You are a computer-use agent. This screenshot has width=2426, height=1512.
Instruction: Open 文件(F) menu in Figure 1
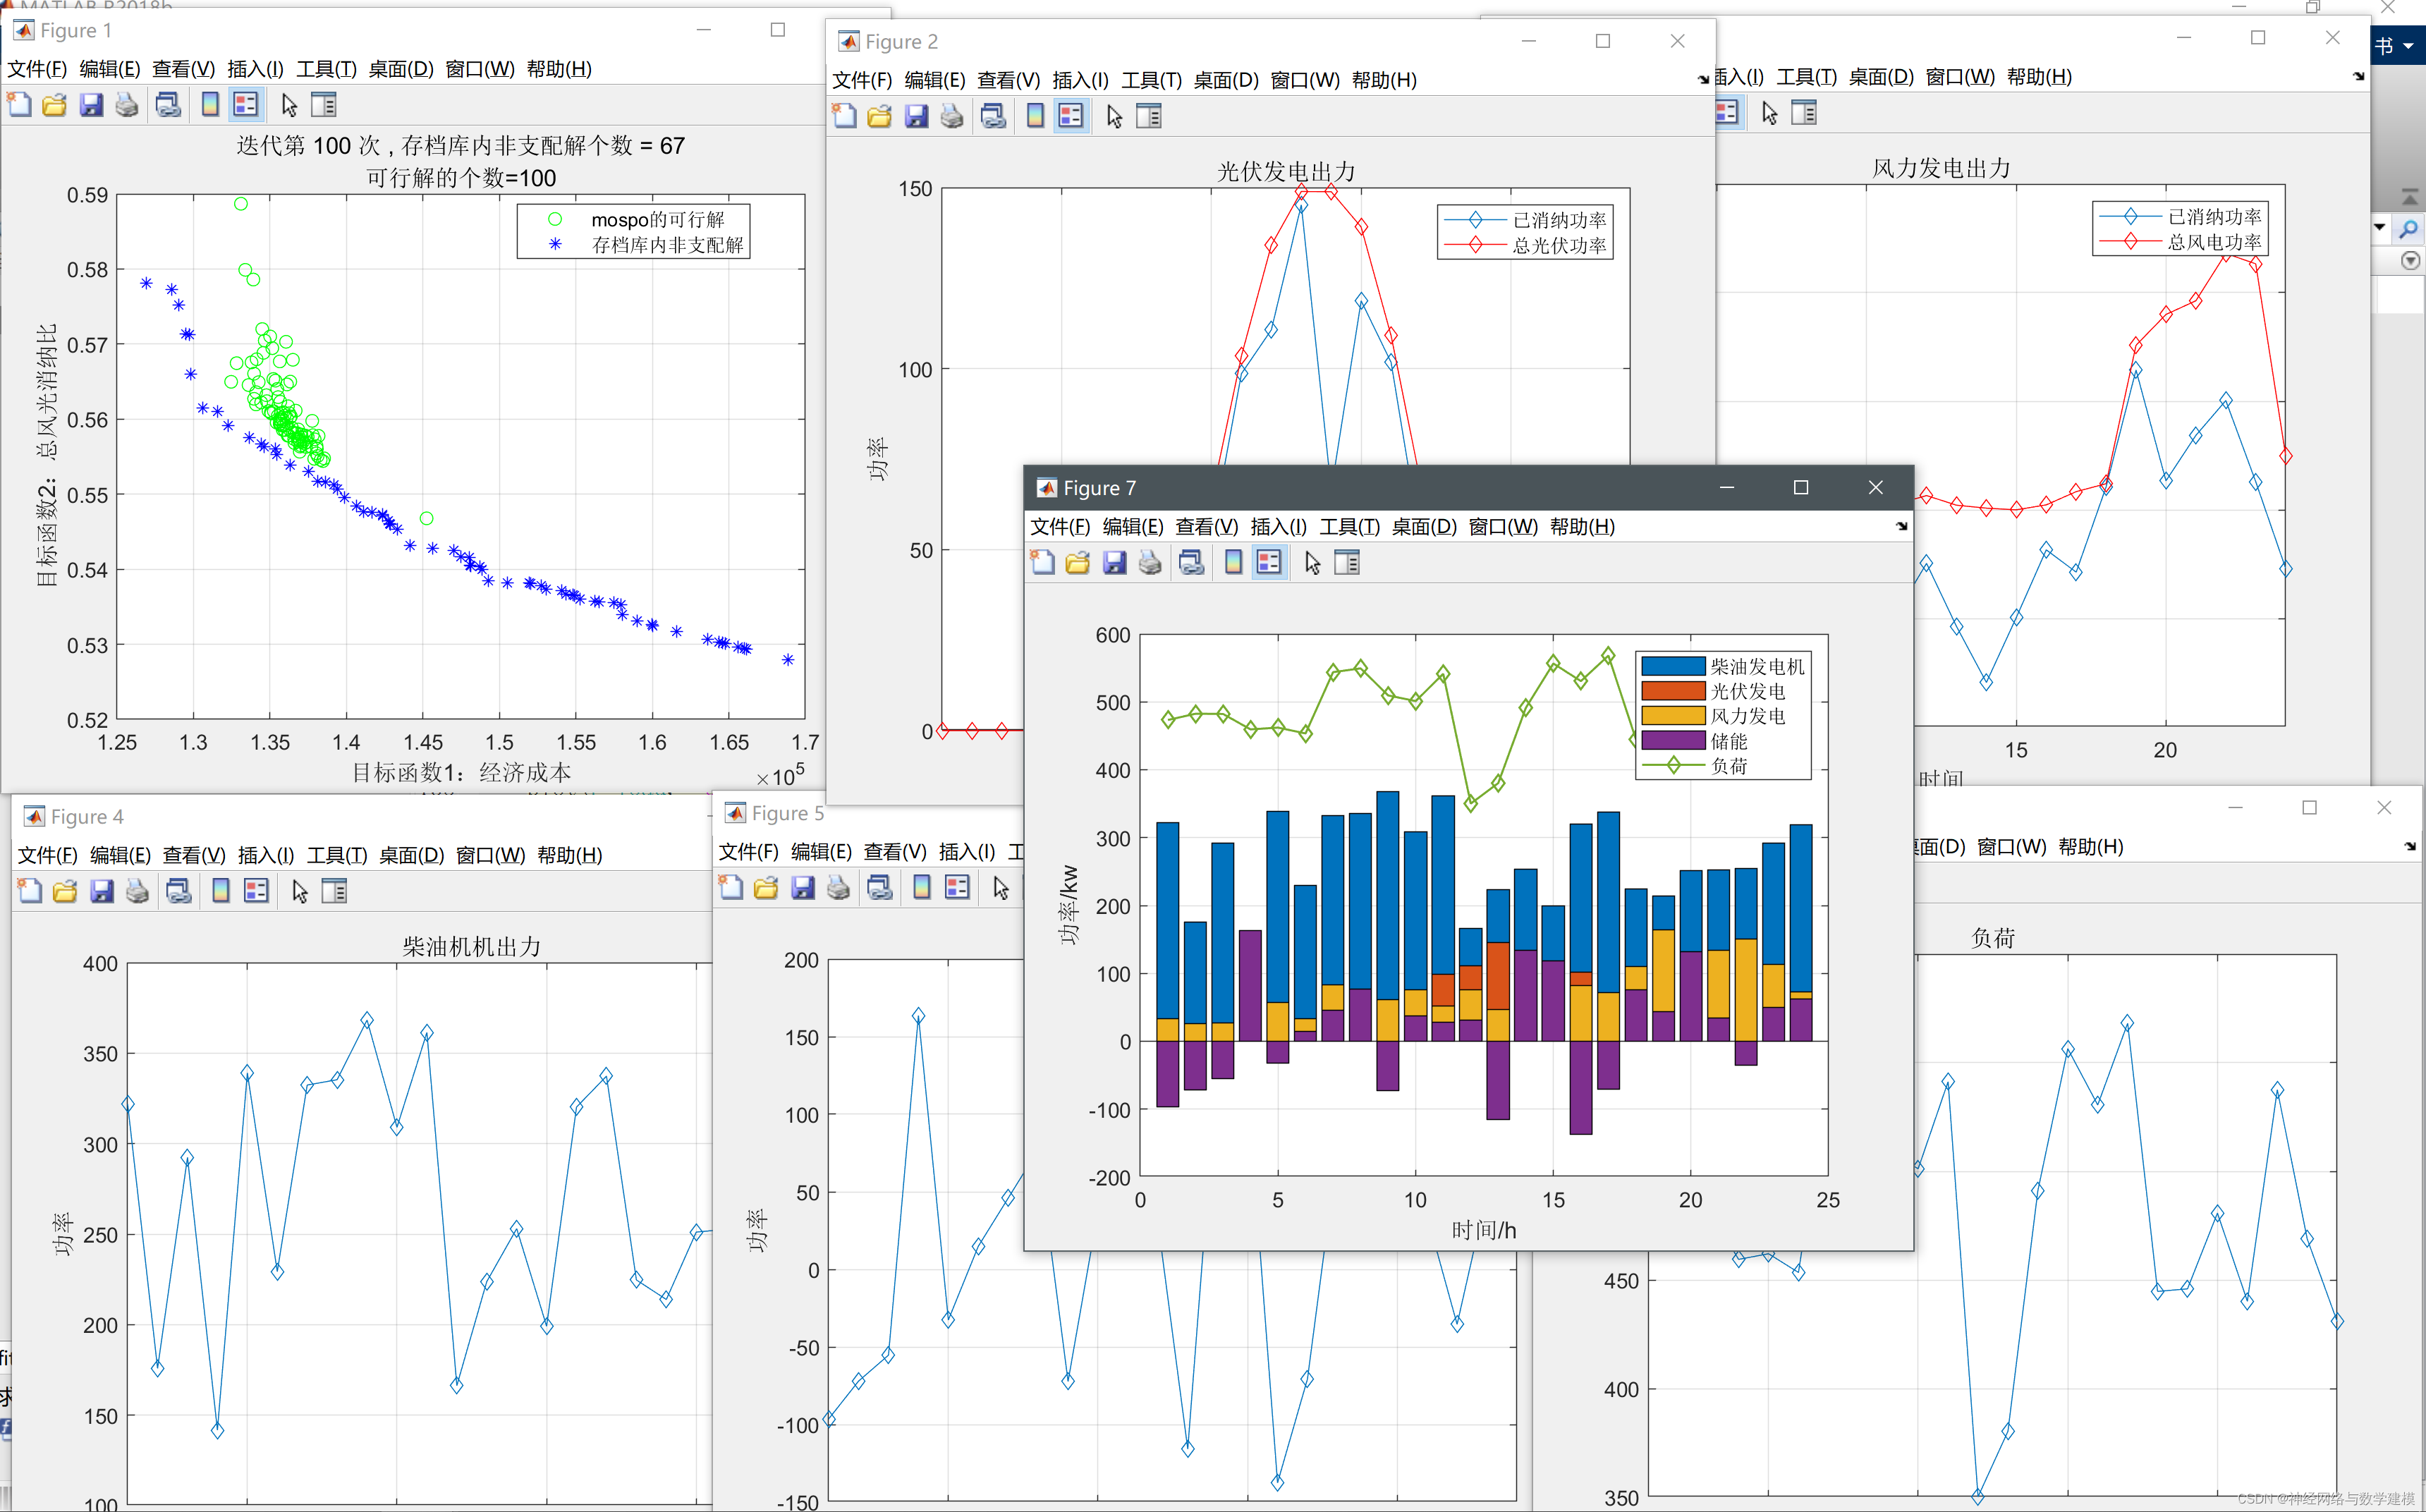click(x=37, y=69)
